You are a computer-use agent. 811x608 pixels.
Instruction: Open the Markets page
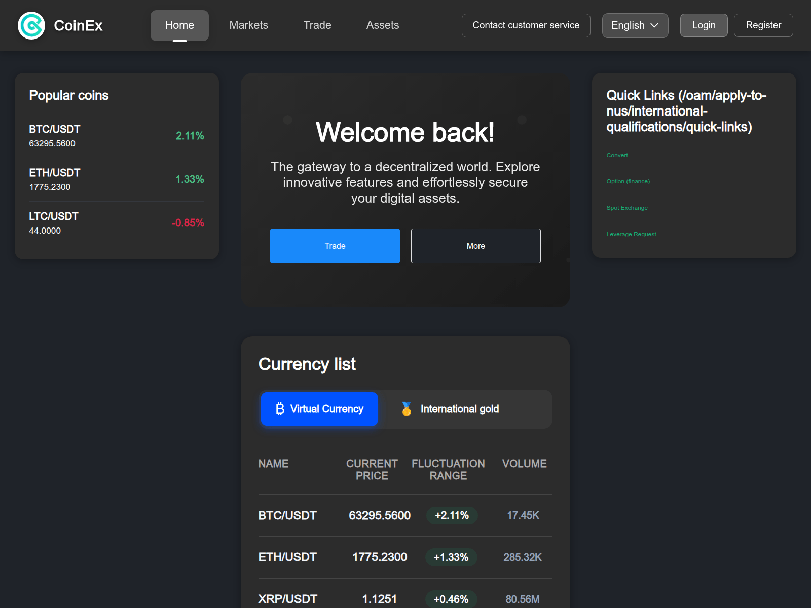click(248, 25)
